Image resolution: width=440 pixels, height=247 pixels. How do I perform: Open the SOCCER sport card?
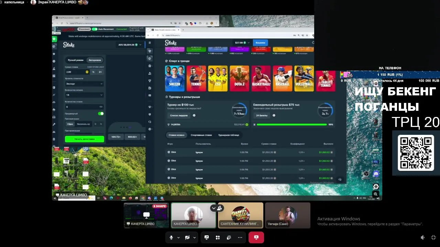tap(175, 78)
